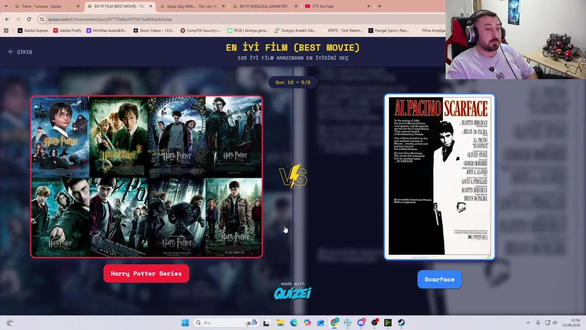This screenshot has width=586, height=330.
Task: Open 'İPLİK | Alıntıya göre' bookmark
Action: point(248,31)
